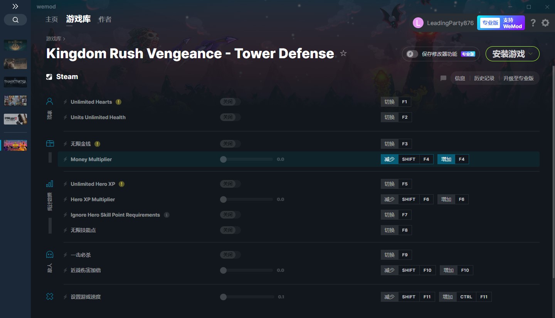Click the 设置游戏速度 slider

pyautogui.click(x=247, y=297)
